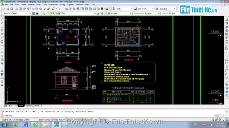
Task: Select the Move tool in Modify toolbar
Action: [226, 38]
